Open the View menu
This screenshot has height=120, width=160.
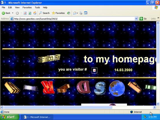click(17, 7)
